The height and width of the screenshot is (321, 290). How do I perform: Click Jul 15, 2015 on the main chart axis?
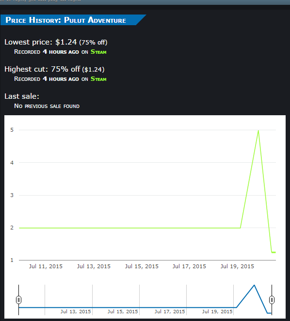pyautogui.click(x=142, y=266)
